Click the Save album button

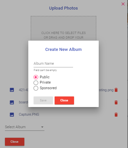click(x=43, y=100)
